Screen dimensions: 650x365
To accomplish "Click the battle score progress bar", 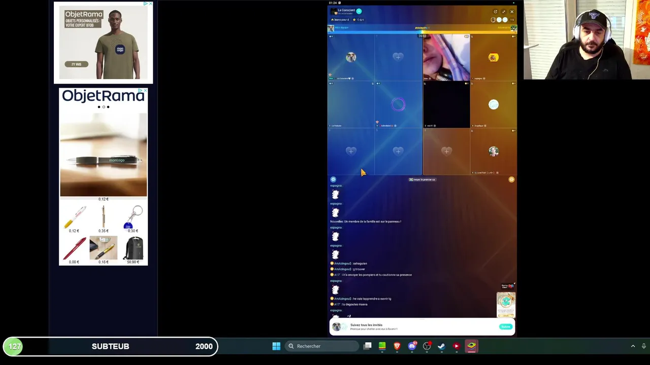I will pos(422,32).
